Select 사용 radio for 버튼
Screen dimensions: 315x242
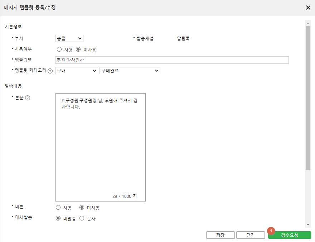coord(58,207)
